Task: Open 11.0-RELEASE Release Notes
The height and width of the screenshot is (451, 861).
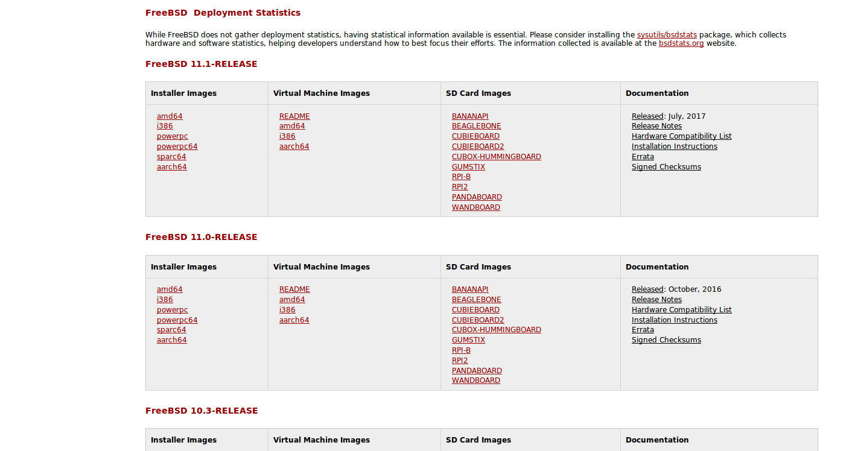Action: (x=656, y=300)
